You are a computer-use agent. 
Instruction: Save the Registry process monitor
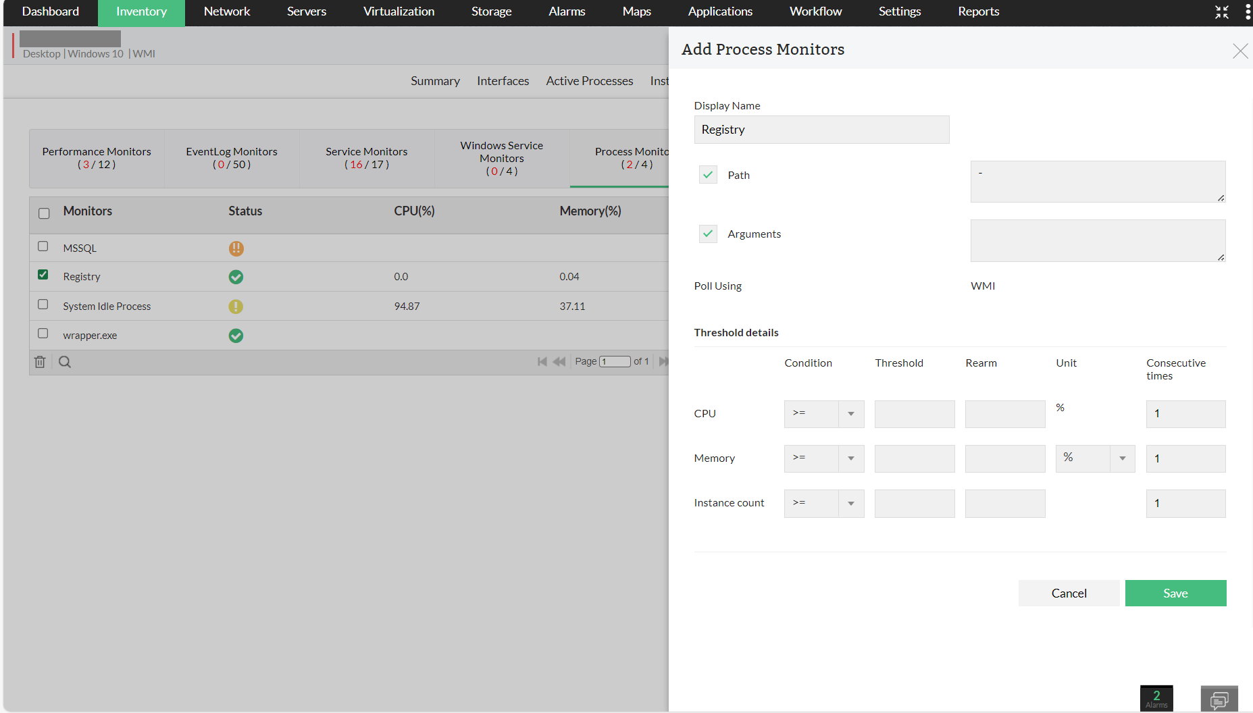coord(1175,593)
